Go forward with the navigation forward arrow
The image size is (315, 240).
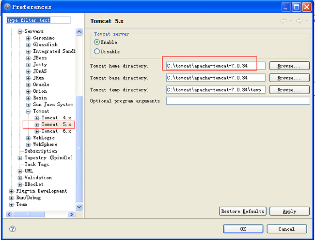click(x=299, y=21)
